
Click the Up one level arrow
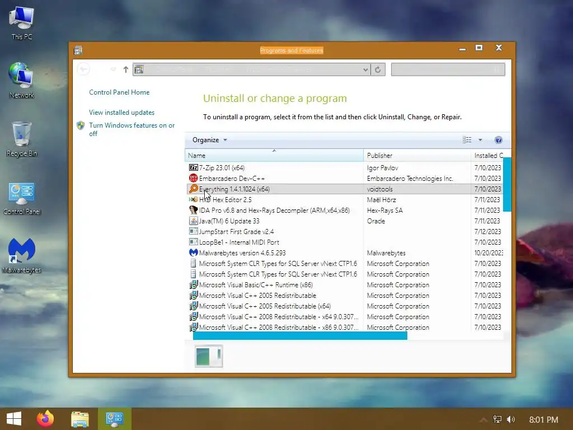coord(126,69)
